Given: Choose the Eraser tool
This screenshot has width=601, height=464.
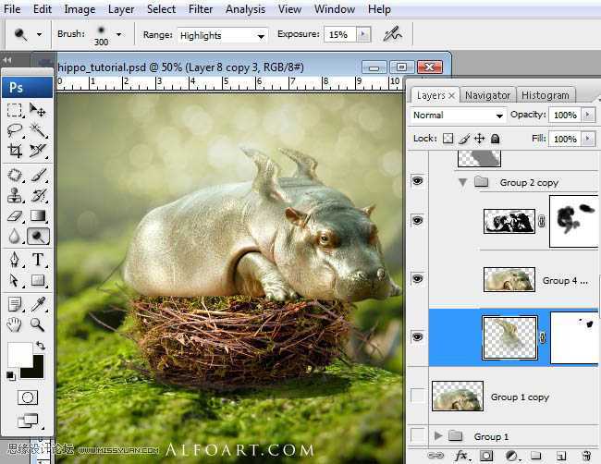Looking at the screenshot, I should tap(15, 216).
